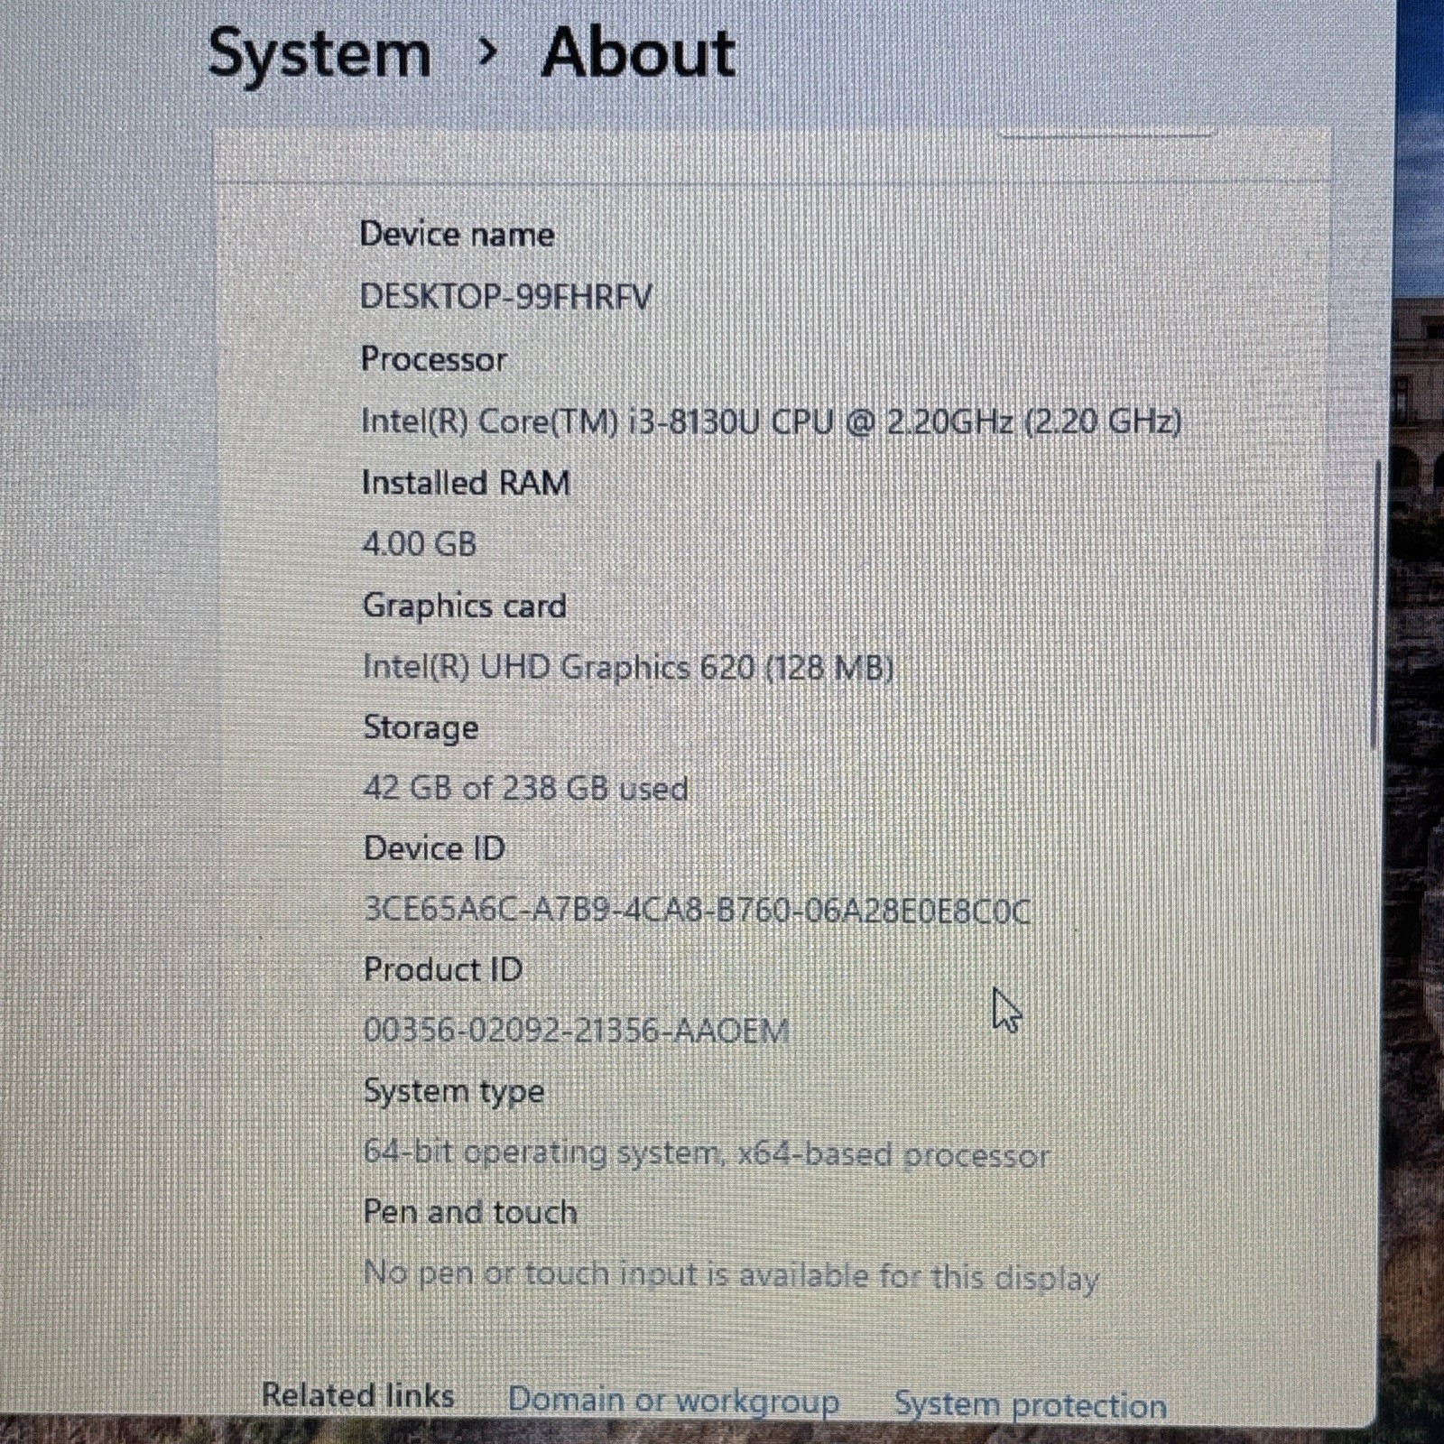Click the Storage label
This screenshot has height=1444, width=1444.
[421, 728]
